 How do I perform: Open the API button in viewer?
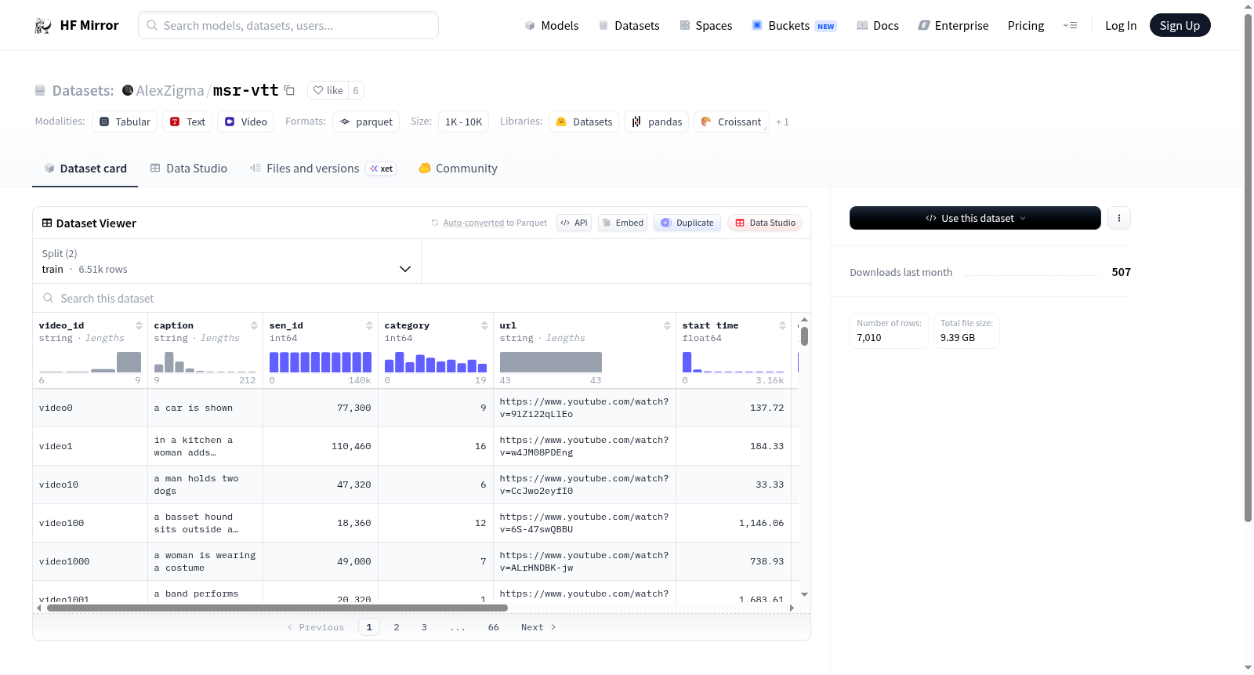click(x=574, y=223)
